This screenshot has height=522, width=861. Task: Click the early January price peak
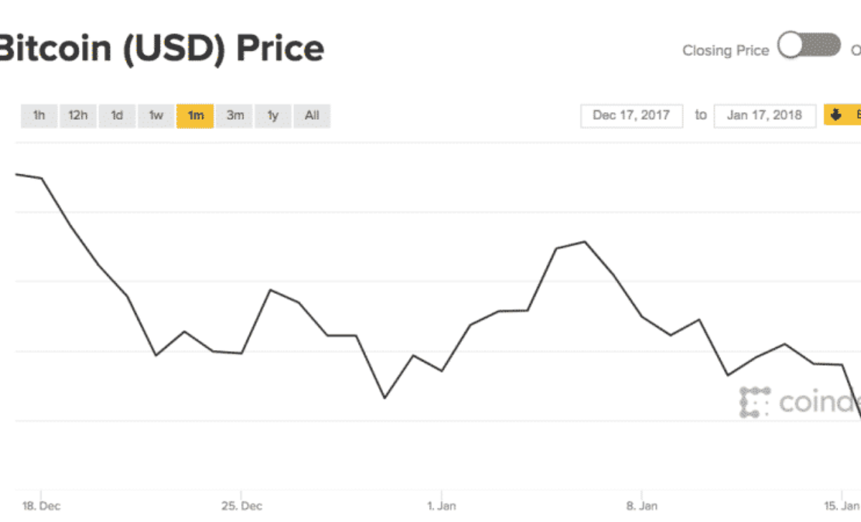(x=585, y=242)
